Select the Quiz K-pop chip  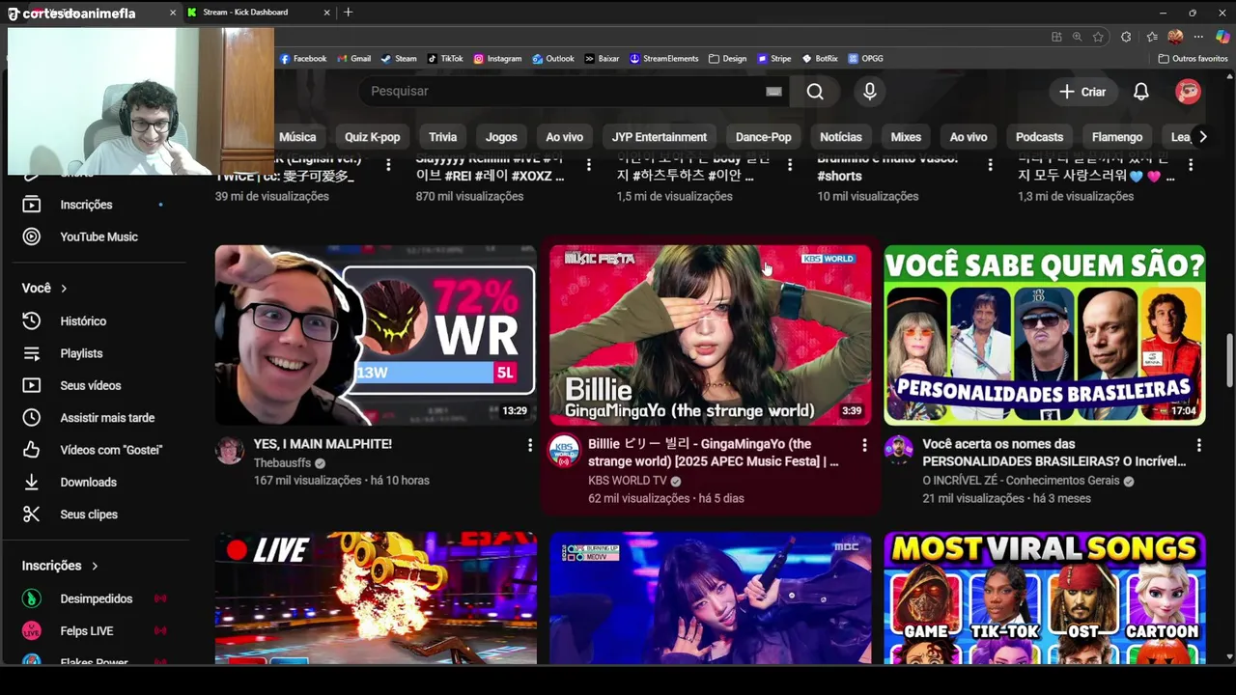coord(372,137)
